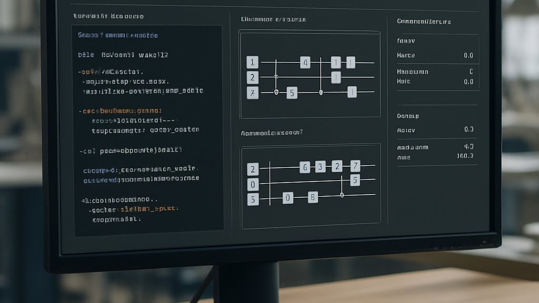
Task: Select gate B in the lower circuit
Action: click(x=313, y=197)
